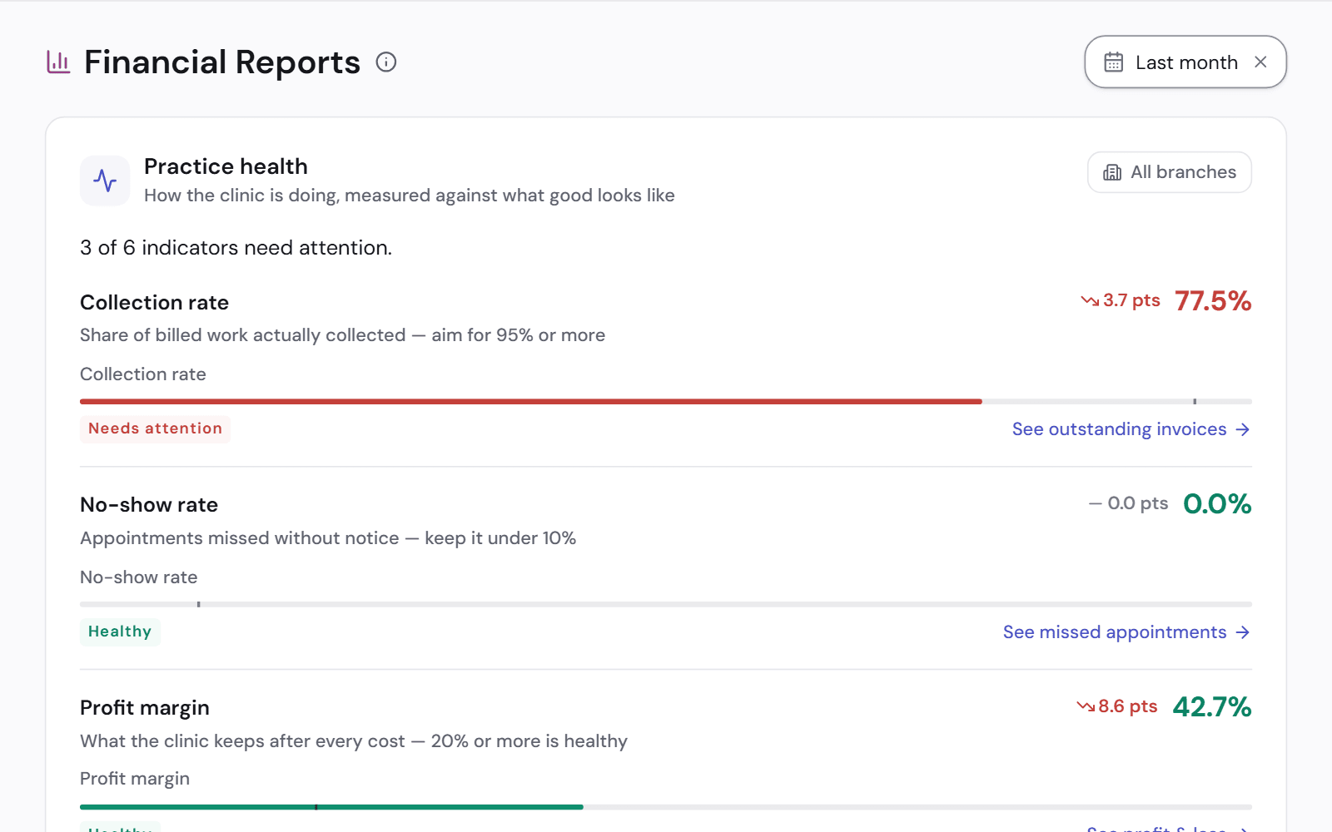Image resolution: width=1332 pixels, height=832 pixels.
Task: Click the Practice health heading
Action: (226, 166)
